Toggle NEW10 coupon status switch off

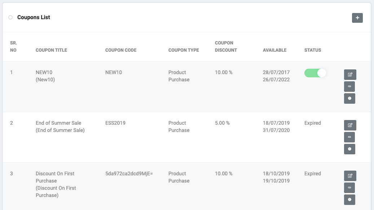315,73
